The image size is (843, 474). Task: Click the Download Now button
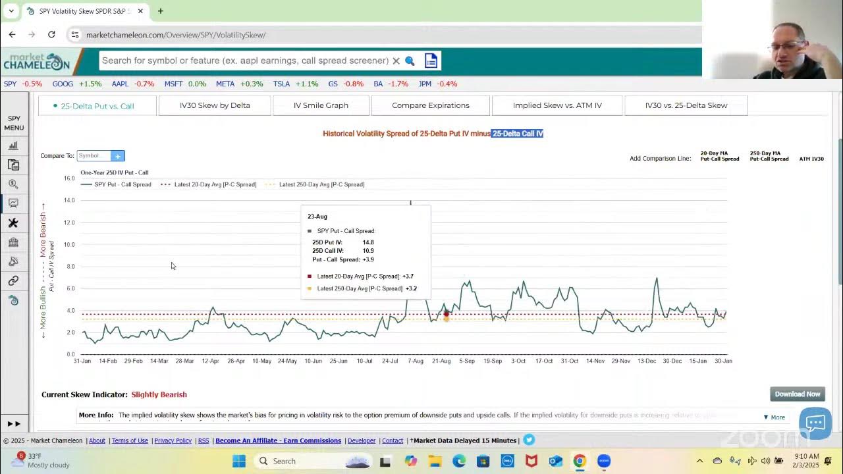[x=798, y=394]
